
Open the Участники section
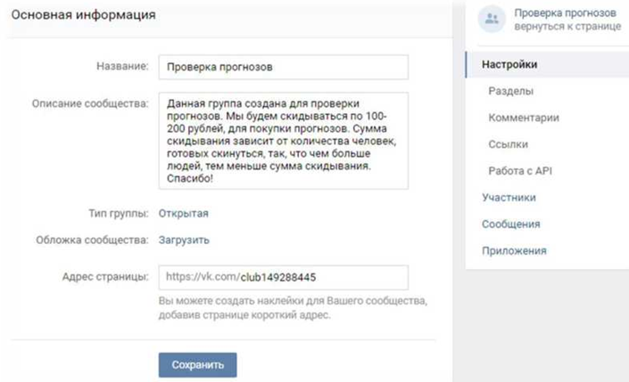[x=509, y=198]
